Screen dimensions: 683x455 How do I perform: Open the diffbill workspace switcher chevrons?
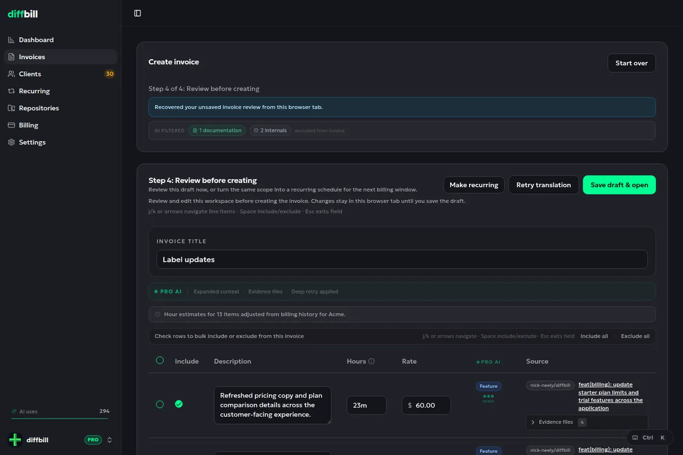pyautogui.click(x=110, y=440)
